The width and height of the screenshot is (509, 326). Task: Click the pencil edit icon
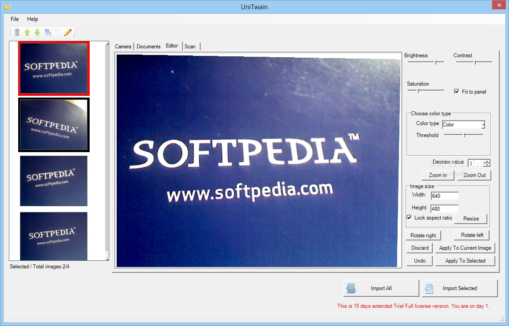coord(68,32)
